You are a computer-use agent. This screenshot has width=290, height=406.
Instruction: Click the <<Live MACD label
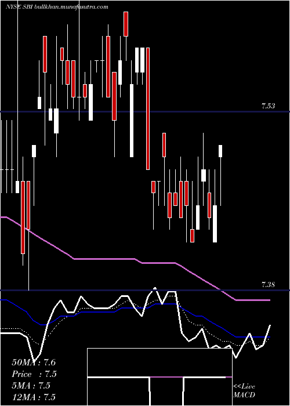(244, 391)
